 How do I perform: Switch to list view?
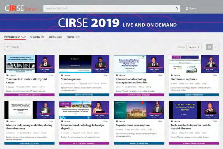[x=216, y=47]
